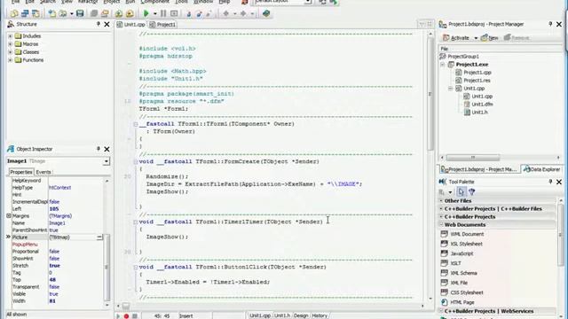Click the Save floppy disk icon
The height and width of the screenshot is (319, 568).
click(x=80, y=14)
